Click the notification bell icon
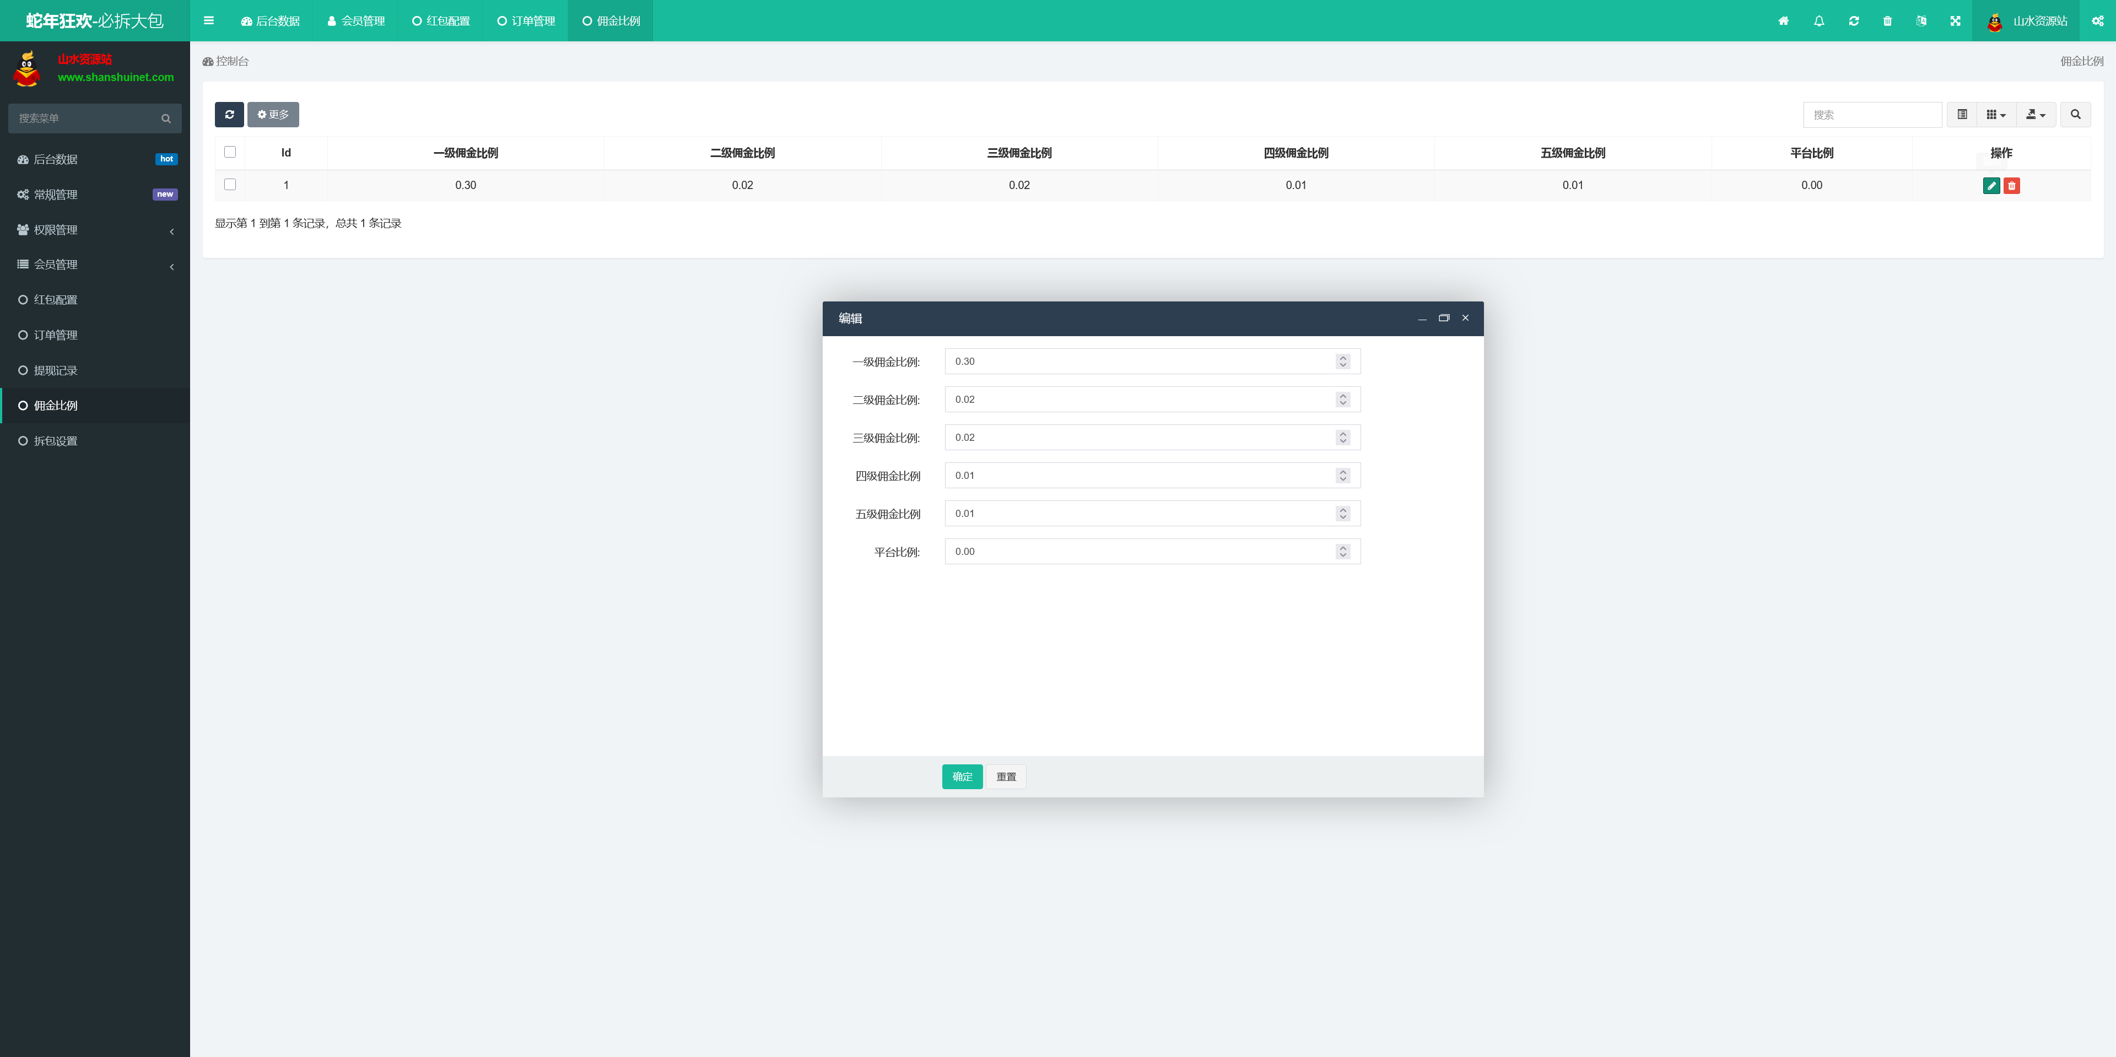Screen dimensions: 2116x1057 (1818, 21)
